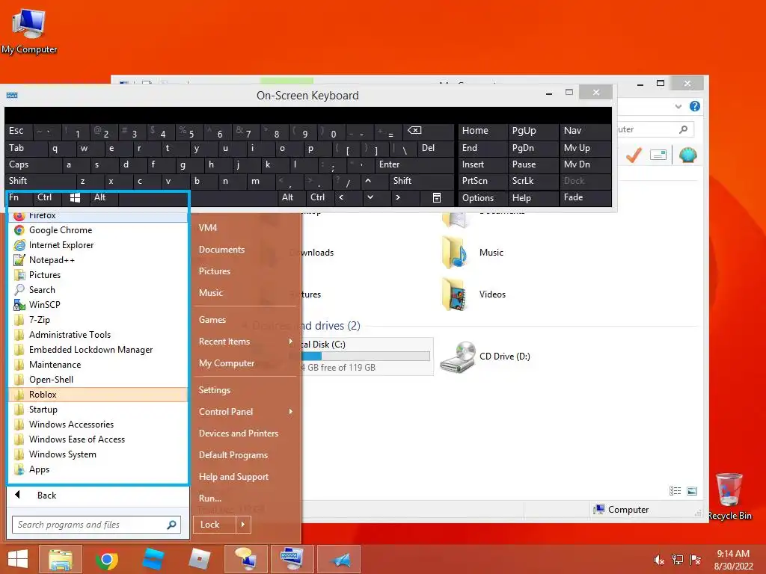
Task: Open Notepad++ in the programs list
Action: (98, 260)
